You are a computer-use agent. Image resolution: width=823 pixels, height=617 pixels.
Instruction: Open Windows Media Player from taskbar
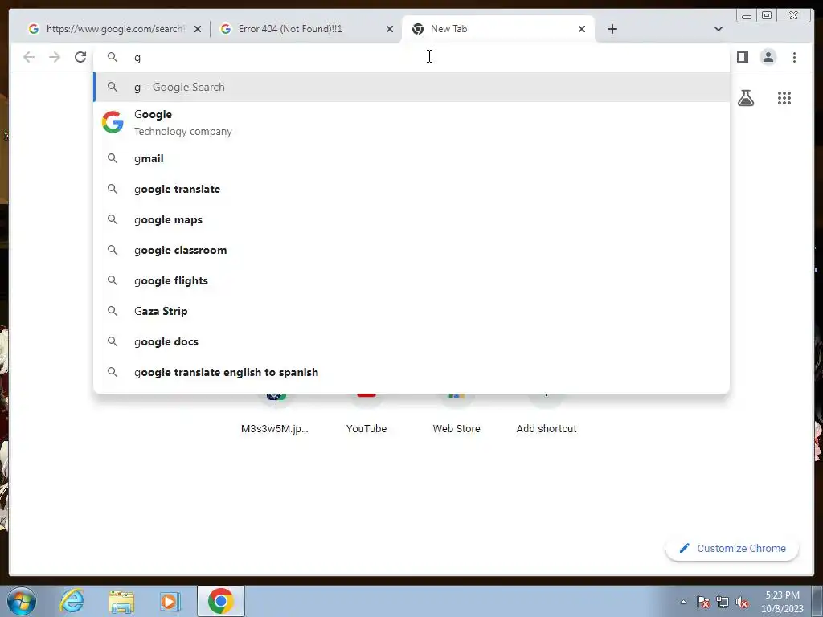[x=170, y=601]
